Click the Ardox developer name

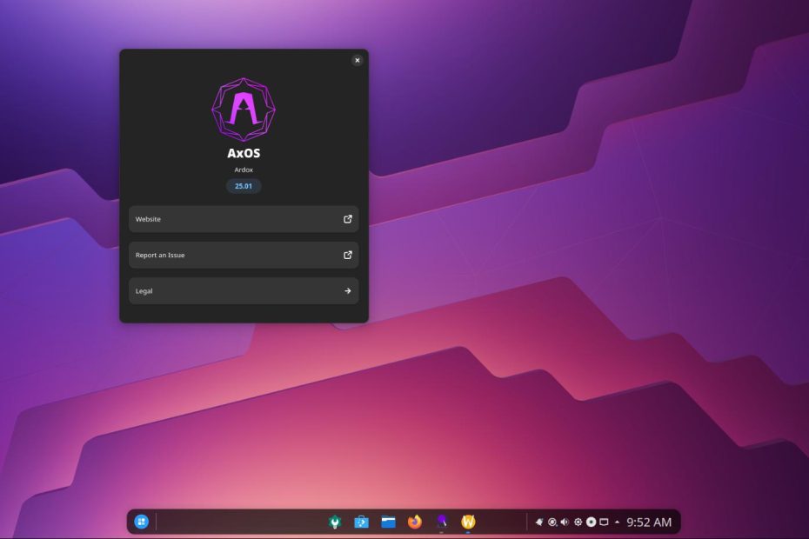pyautogui.click(x=244, y=170)
